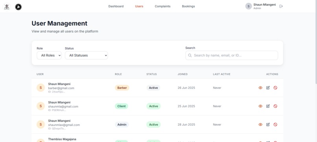Click the joined date 28 Jun 2025
This screenshot has height=142, width=317.
[x=186, y=125]
